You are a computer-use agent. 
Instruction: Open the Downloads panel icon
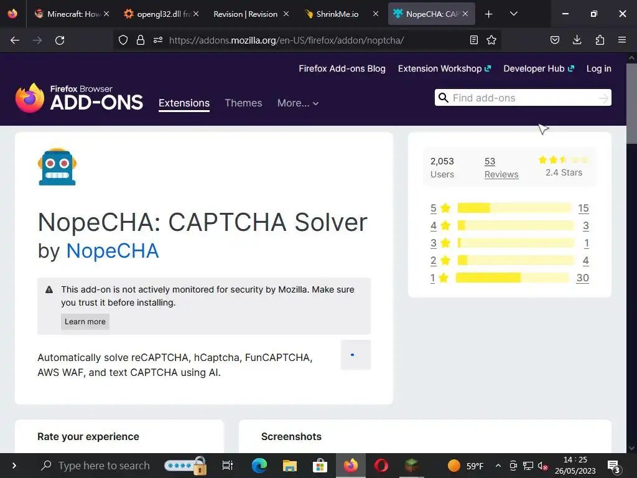[577, 40]
